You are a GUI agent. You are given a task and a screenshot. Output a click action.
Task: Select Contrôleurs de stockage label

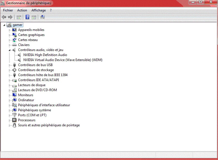click(x=36, y=70)
